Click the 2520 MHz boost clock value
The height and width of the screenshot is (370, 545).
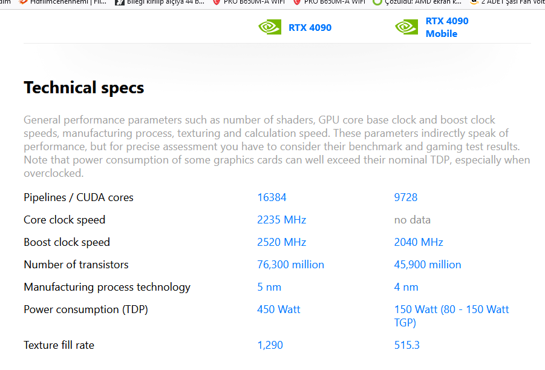281,242
